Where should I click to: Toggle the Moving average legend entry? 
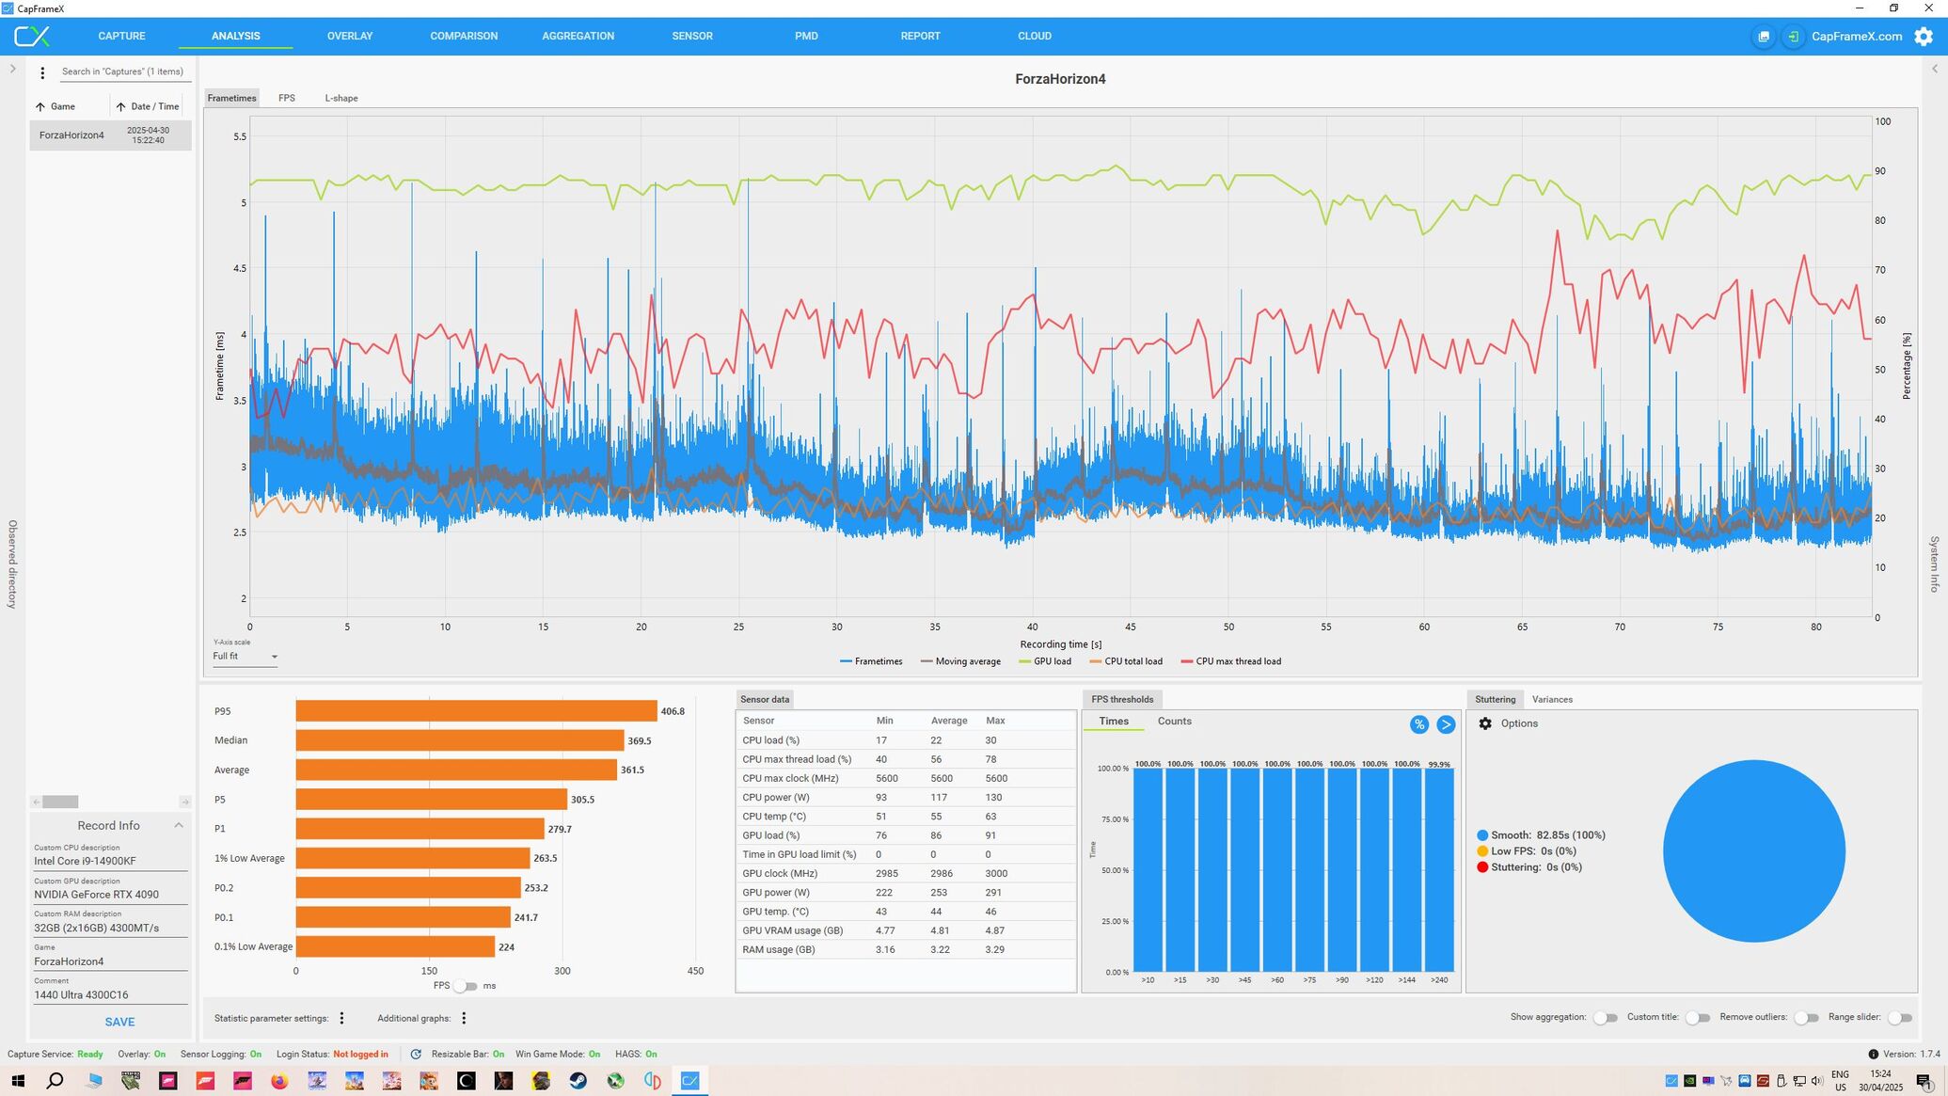point(960,661)
